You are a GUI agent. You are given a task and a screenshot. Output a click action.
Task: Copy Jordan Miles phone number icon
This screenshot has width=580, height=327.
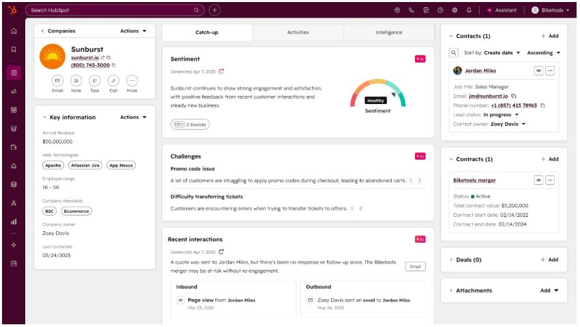543,105
